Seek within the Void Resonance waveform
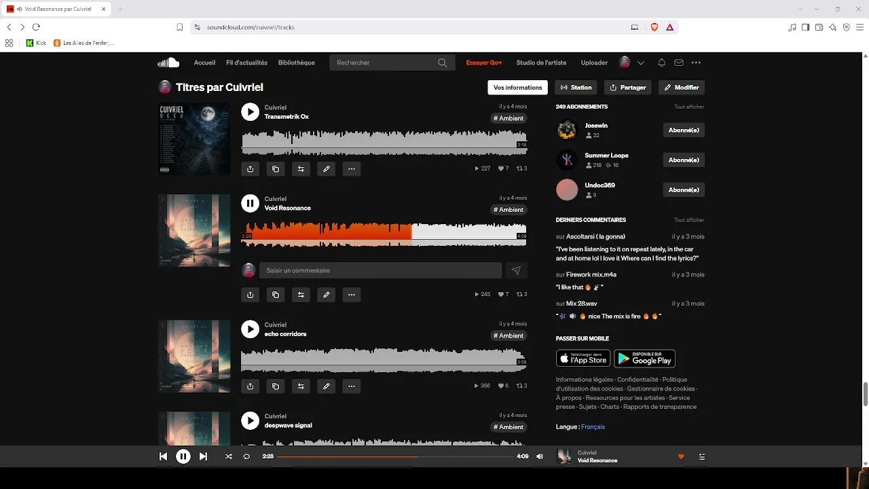The width and height of the screenshot is (869, 489). click(384, 235)
